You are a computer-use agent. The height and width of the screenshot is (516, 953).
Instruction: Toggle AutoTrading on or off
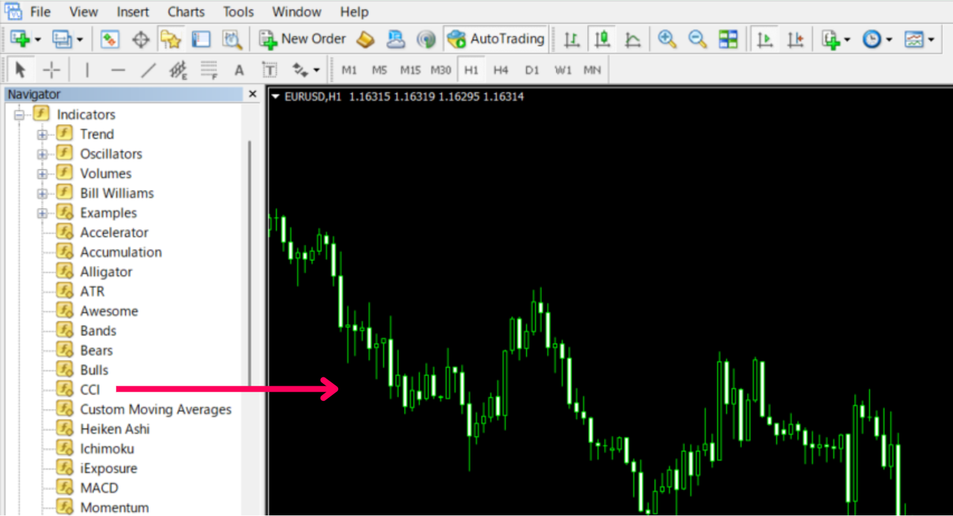496,39
